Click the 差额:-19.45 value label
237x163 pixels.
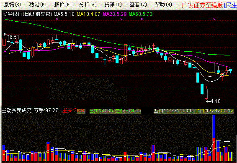coord(128,111)
